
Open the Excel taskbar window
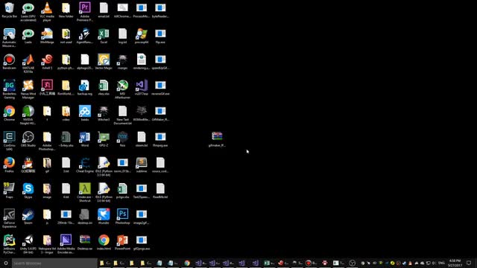(x=269, y=263)
